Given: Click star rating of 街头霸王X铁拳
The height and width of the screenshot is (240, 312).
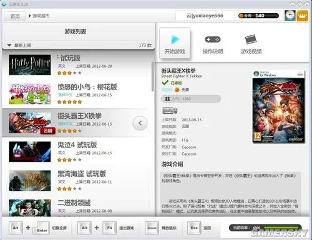Looking at the screenshot, I should coord(69,131).
